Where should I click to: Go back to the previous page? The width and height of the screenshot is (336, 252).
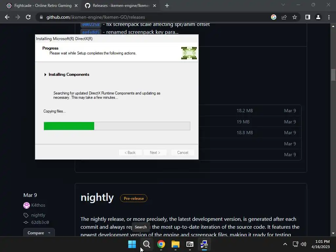(x=7, y=17)
